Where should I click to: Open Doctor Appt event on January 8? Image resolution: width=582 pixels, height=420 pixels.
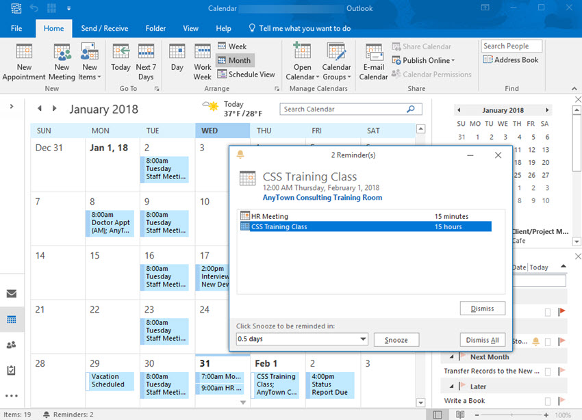[110, 223]
